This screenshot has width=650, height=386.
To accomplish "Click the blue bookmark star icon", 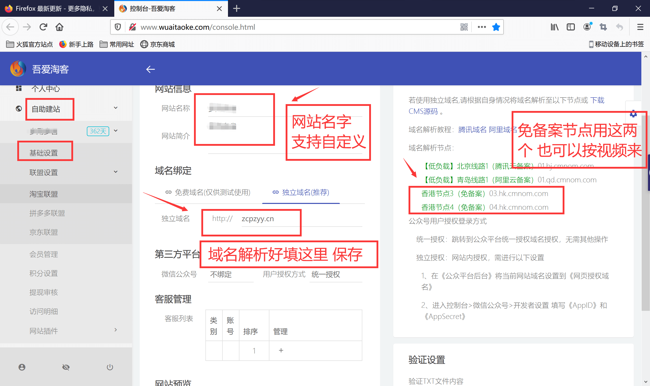I will pyautogui.click(x=496, y=27).
